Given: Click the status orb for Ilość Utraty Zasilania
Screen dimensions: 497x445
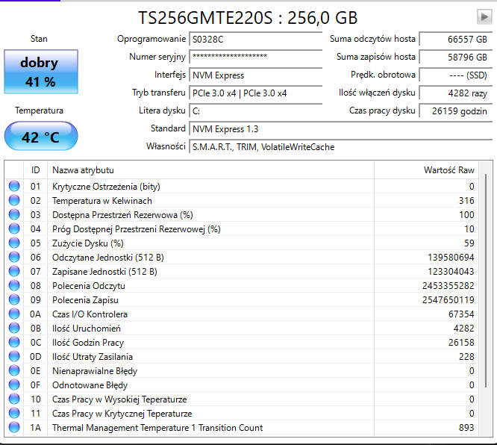Looking at the screenshot, I should coord(14,357).
